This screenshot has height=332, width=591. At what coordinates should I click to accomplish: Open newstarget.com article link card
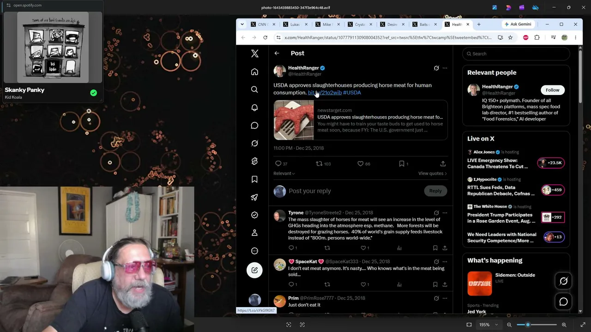pyautogui.click(x=361, y=120)
